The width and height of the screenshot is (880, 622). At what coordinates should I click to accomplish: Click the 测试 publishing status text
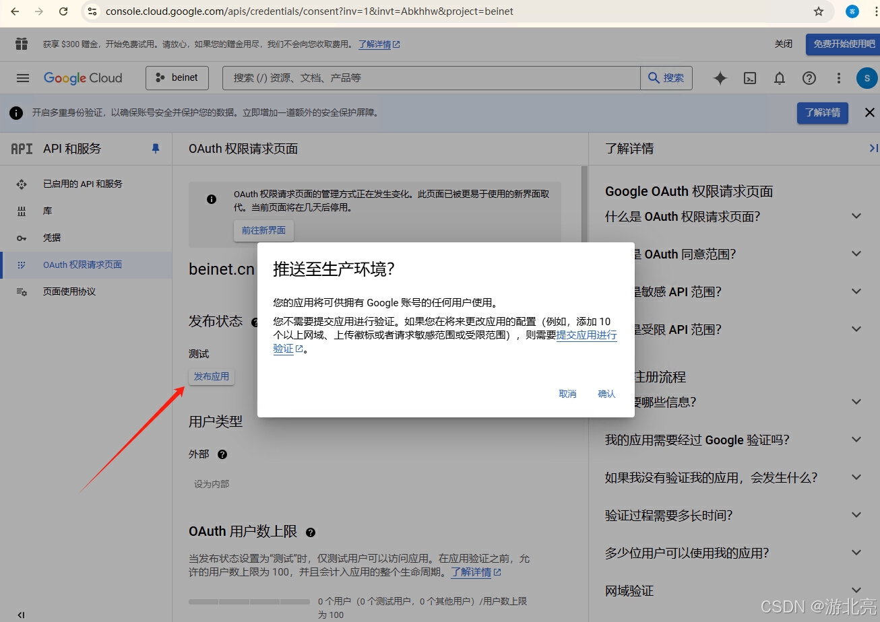coord(199,354)
